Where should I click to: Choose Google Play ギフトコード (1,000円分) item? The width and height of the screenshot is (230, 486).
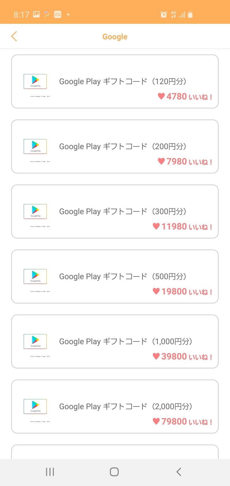coord(126,342)
